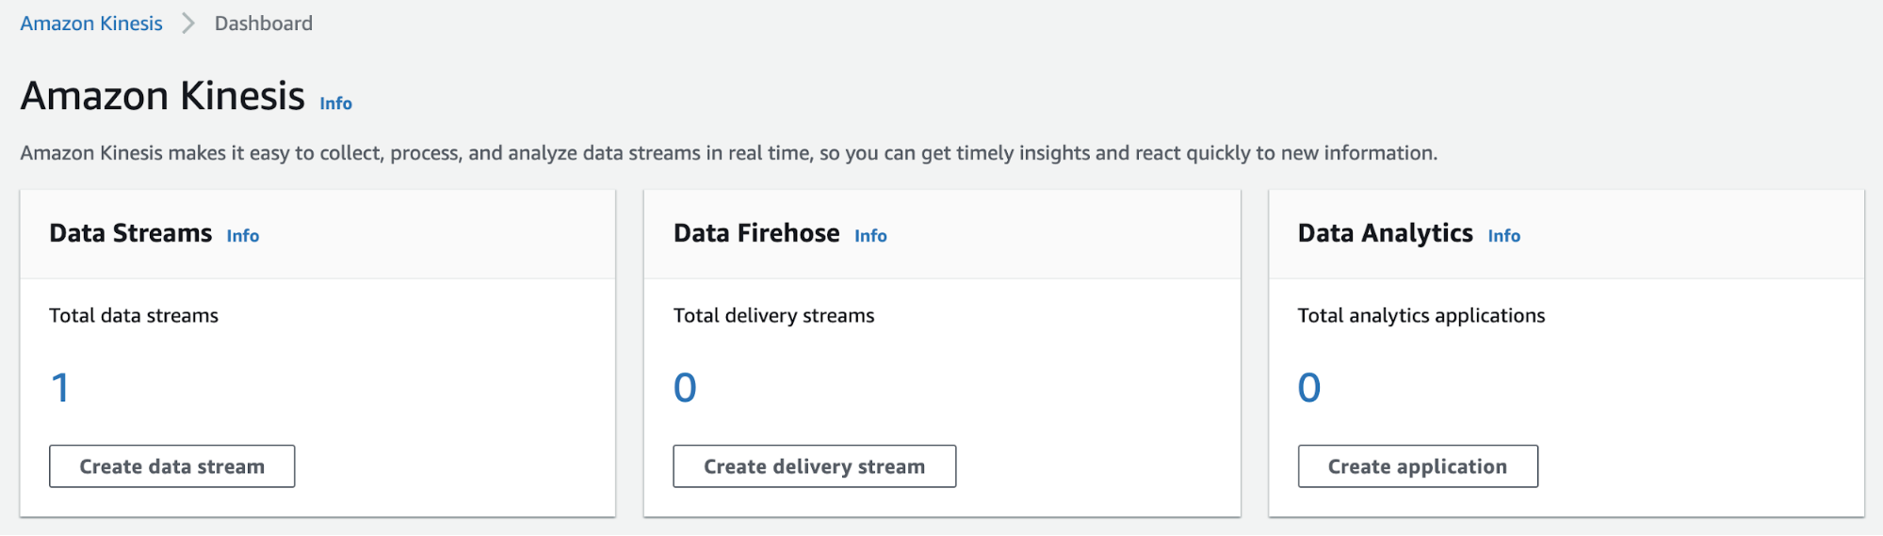The image size is (1883, 536).
Task: Select the Total analytics applications label
Action: (x=1421, y=316)
